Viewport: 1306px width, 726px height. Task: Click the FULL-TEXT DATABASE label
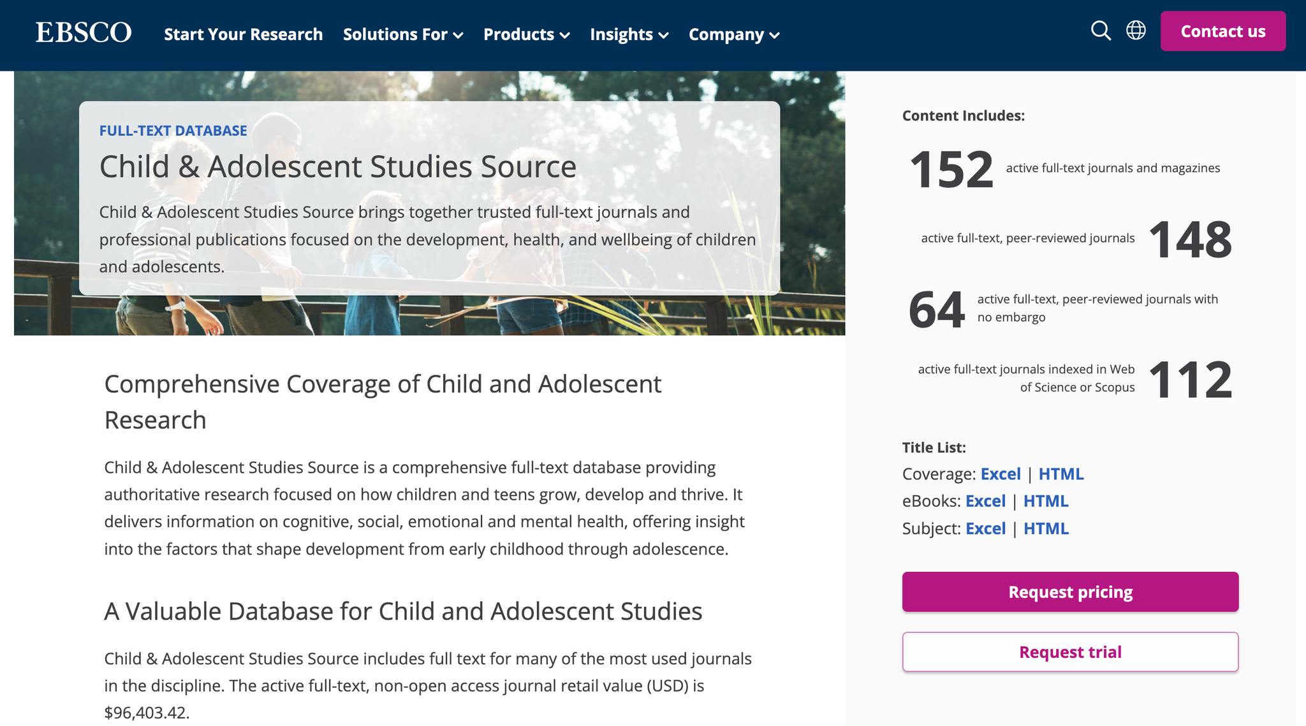(x=173, y=131)
